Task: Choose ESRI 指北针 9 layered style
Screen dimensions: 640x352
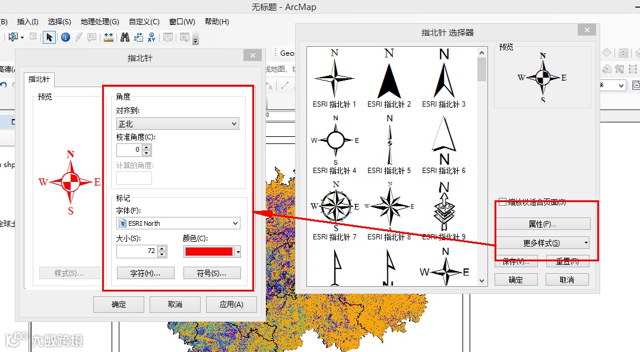Action: [443, 211]
